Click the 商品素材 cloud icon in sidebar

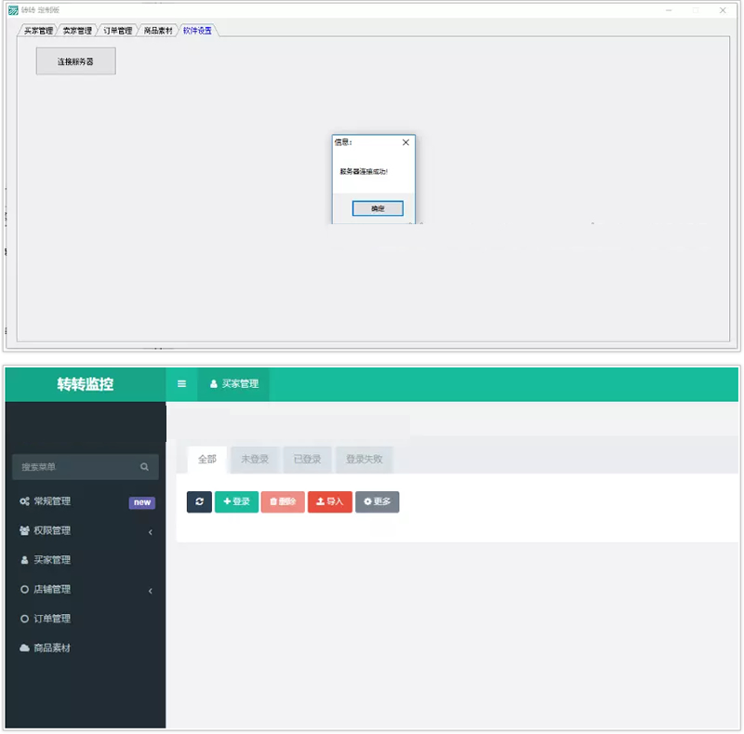tap(24, 647)
